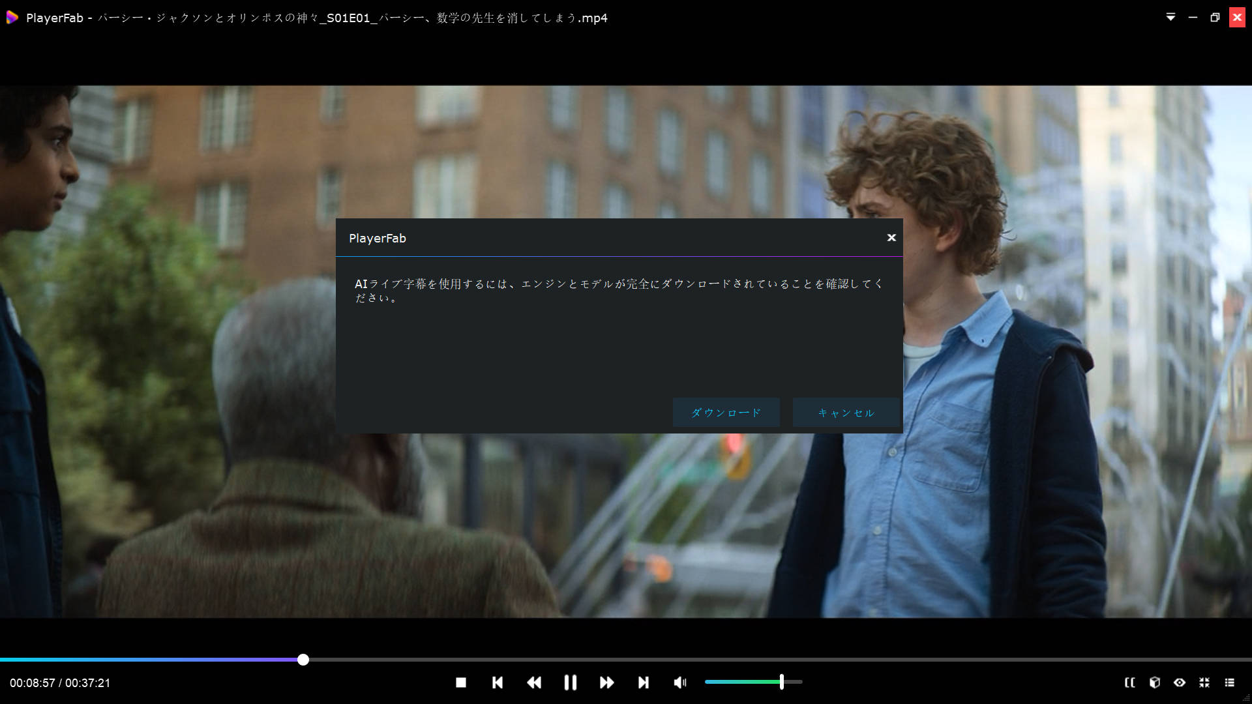Screen dimensions: 1252x704
Task: Close the PlayerFab dialog with X
Action: [x=891, y=238]
